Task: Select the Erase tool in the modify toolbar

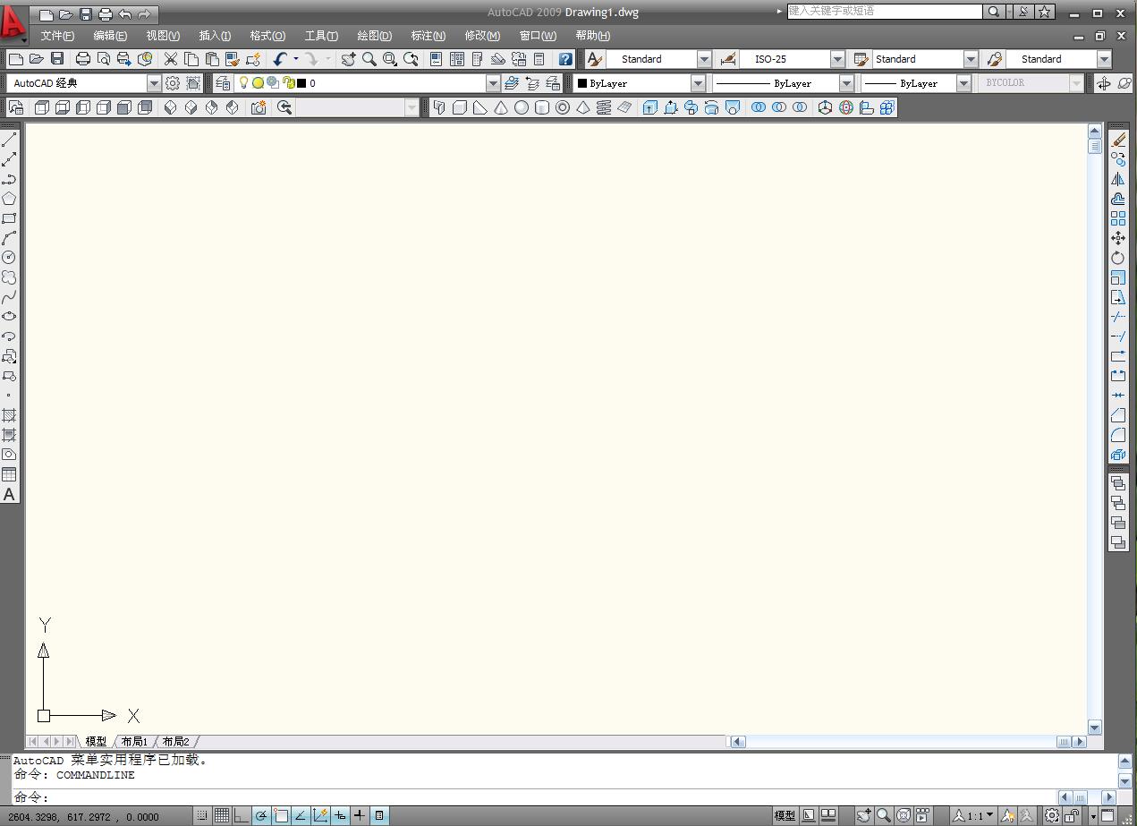Action: tap(1118, 140)
